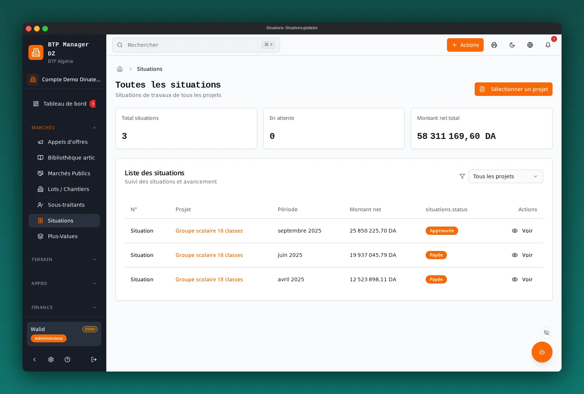This screenshot has width=584, height=394.
Task: Go to home via breadcrumb house icon
Action: (x=120, y=69)
